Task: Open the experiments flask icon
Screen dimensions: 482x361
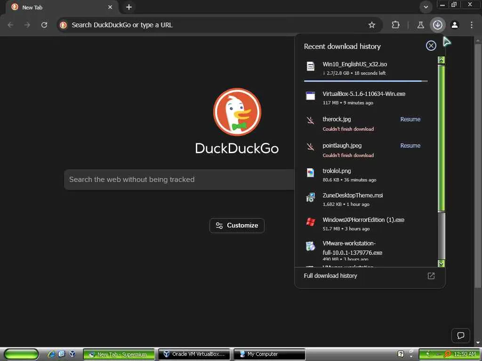Action: [x=420, y=25]
